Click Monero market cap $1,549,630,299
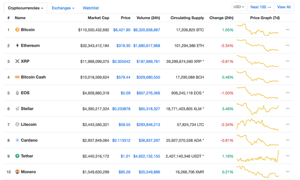300x180 pixels. pos(96,172)
